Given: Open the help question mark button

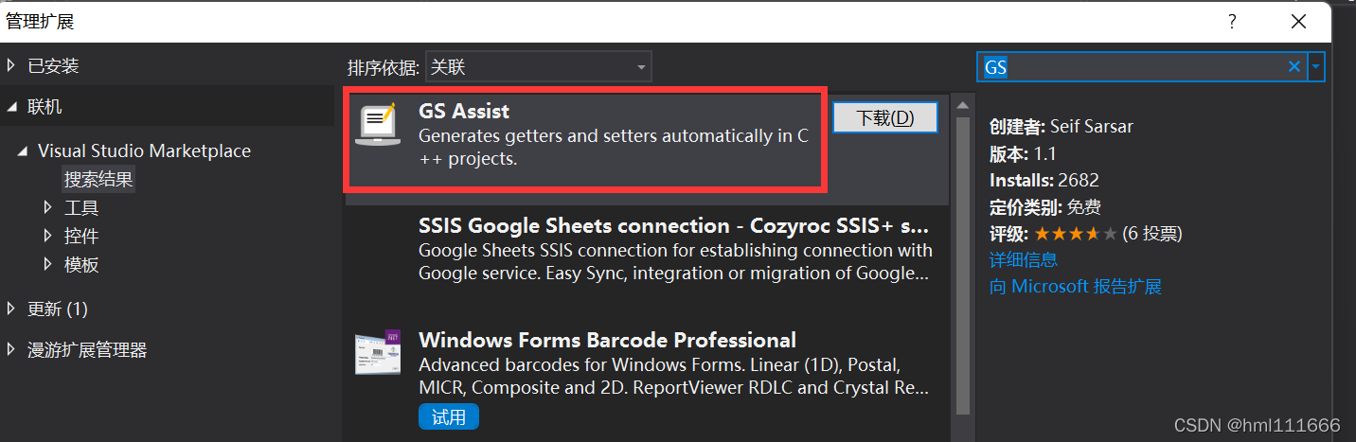Looking at the screenshot, I should pyautogui.click(x=1233, y=21).
